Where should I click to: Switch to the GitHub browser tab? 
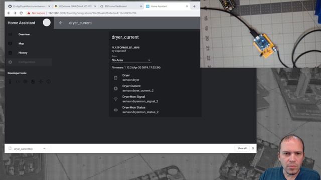point(29,6)
